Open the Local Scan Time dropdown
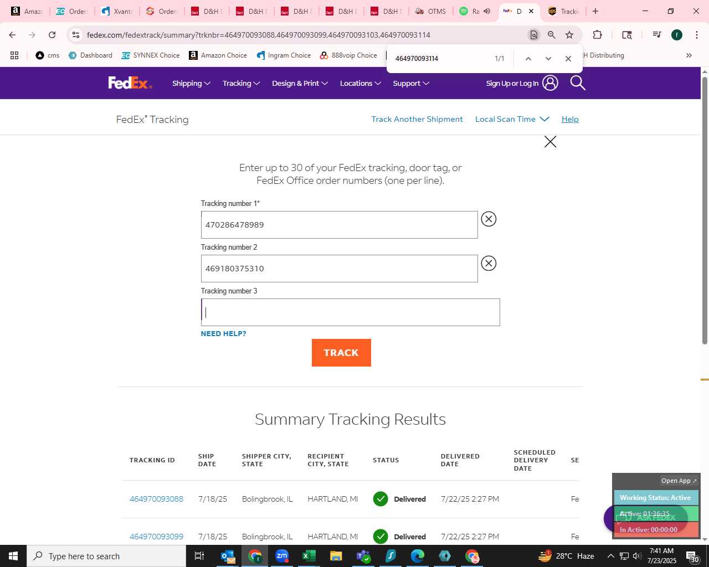The height and width of the screenshot is (567, 709). pos(512,119)
